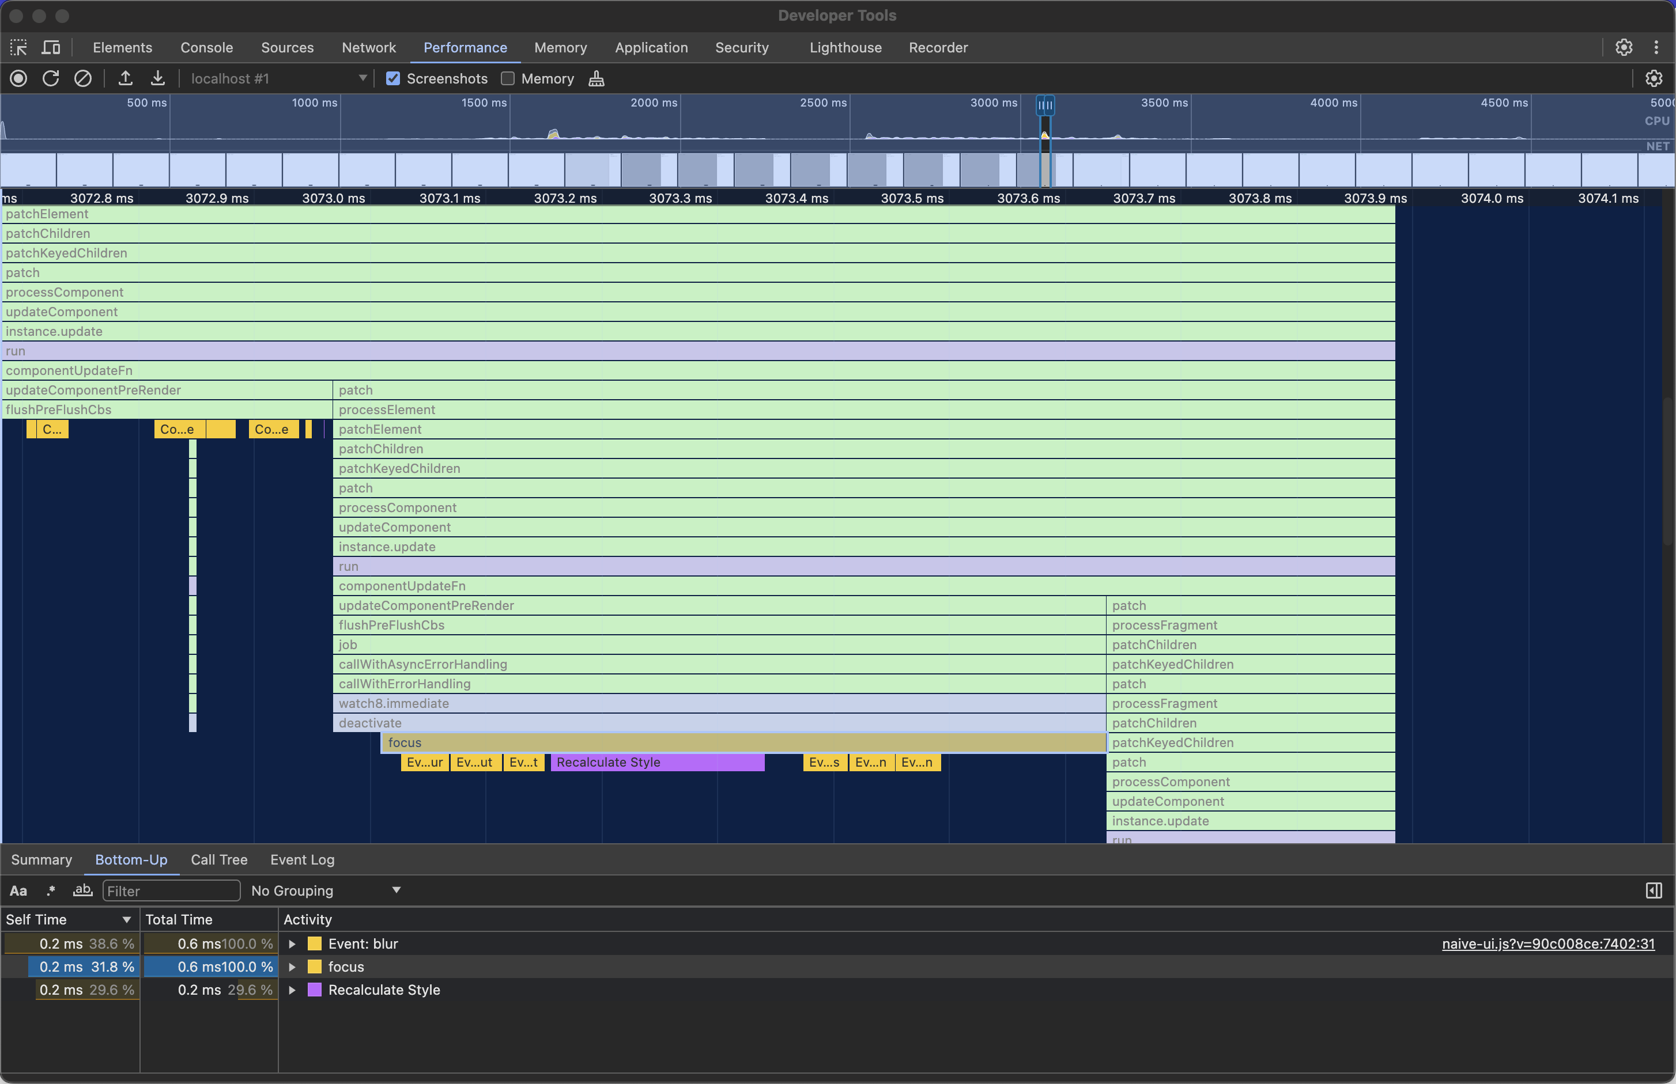Select the Ev...s event bar
The image size is (1676, 1084).
coord(825,763)
